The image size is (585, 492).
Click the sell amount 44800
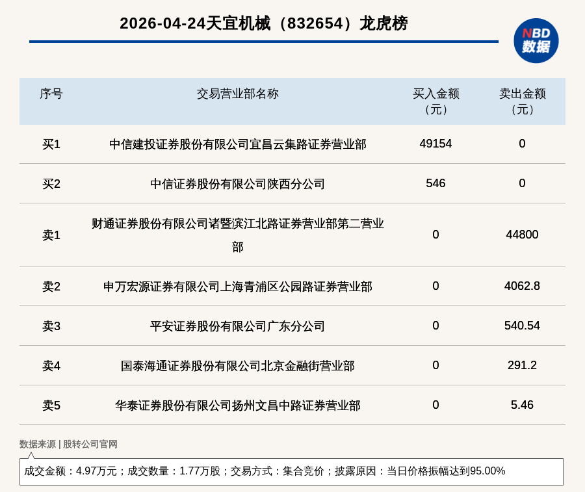click(x=523, y=235)
